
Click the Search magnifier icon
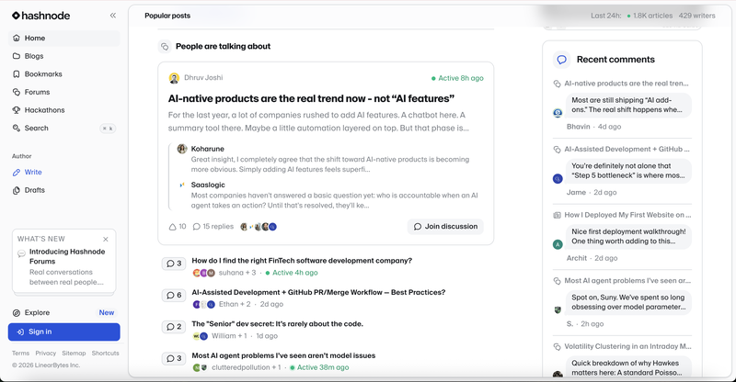click(x=17, y=128)
